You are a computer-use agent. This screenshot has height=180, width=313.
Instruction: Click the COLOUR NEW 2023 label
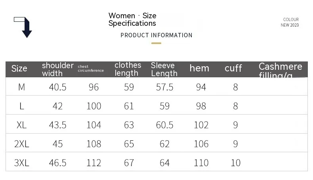coord(290,22)
